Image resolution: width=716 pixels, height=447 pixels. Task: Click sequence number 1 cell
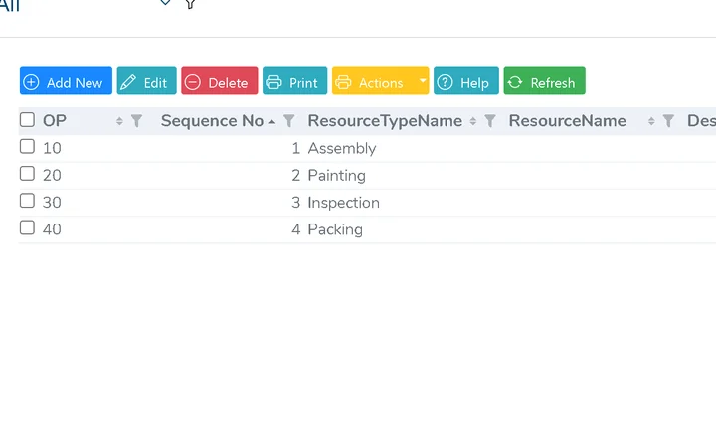point(296,148)
